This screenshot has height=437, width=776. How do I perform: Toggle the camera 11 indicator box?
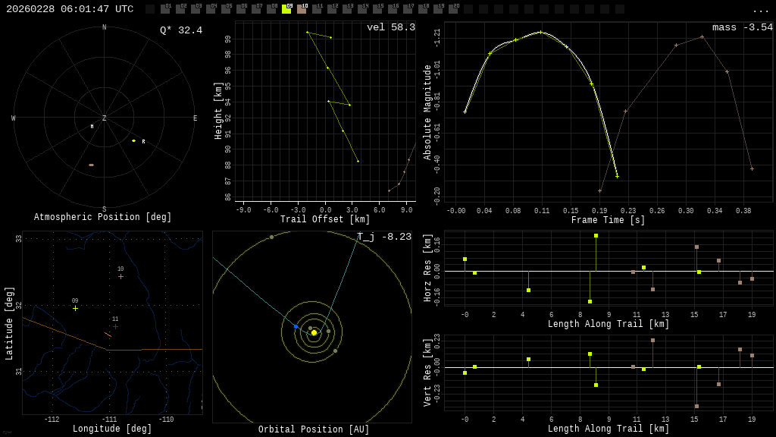[317, 9]
